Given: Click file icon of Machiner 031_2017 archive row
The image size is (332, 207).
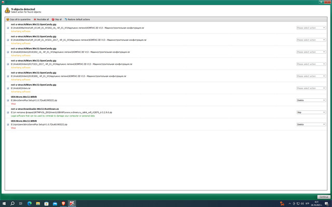Looking at the screenshot, I should coord(8,40).
